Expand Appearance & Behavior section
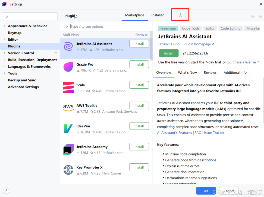Viewport: 264px width, 197px height. (4, 26)
